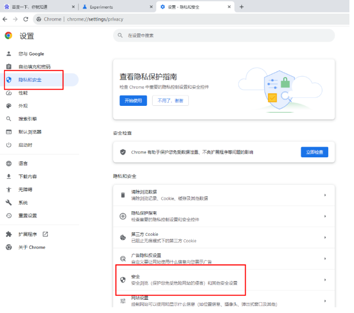The width and height of the screenshot is (354, 313).
Task: Click the 立即检查 safety check button
Action: (x=314, y=152)
